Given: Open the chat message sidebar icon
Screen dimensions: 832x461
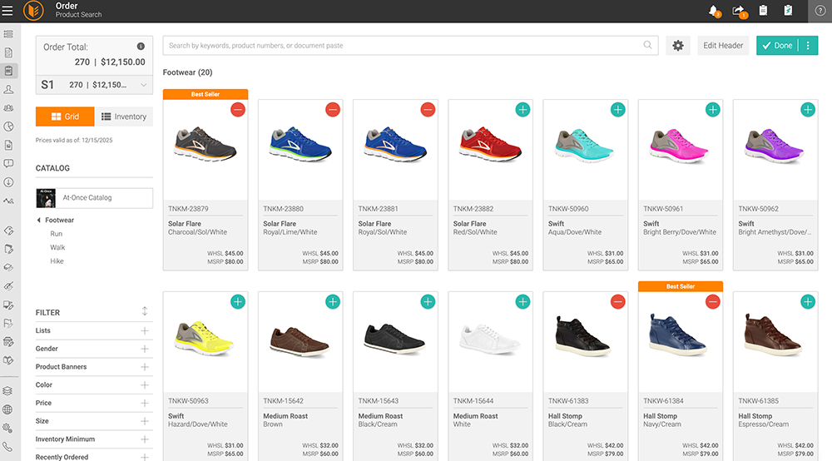Looking at the screenshot, I should [x=8, y=163].
